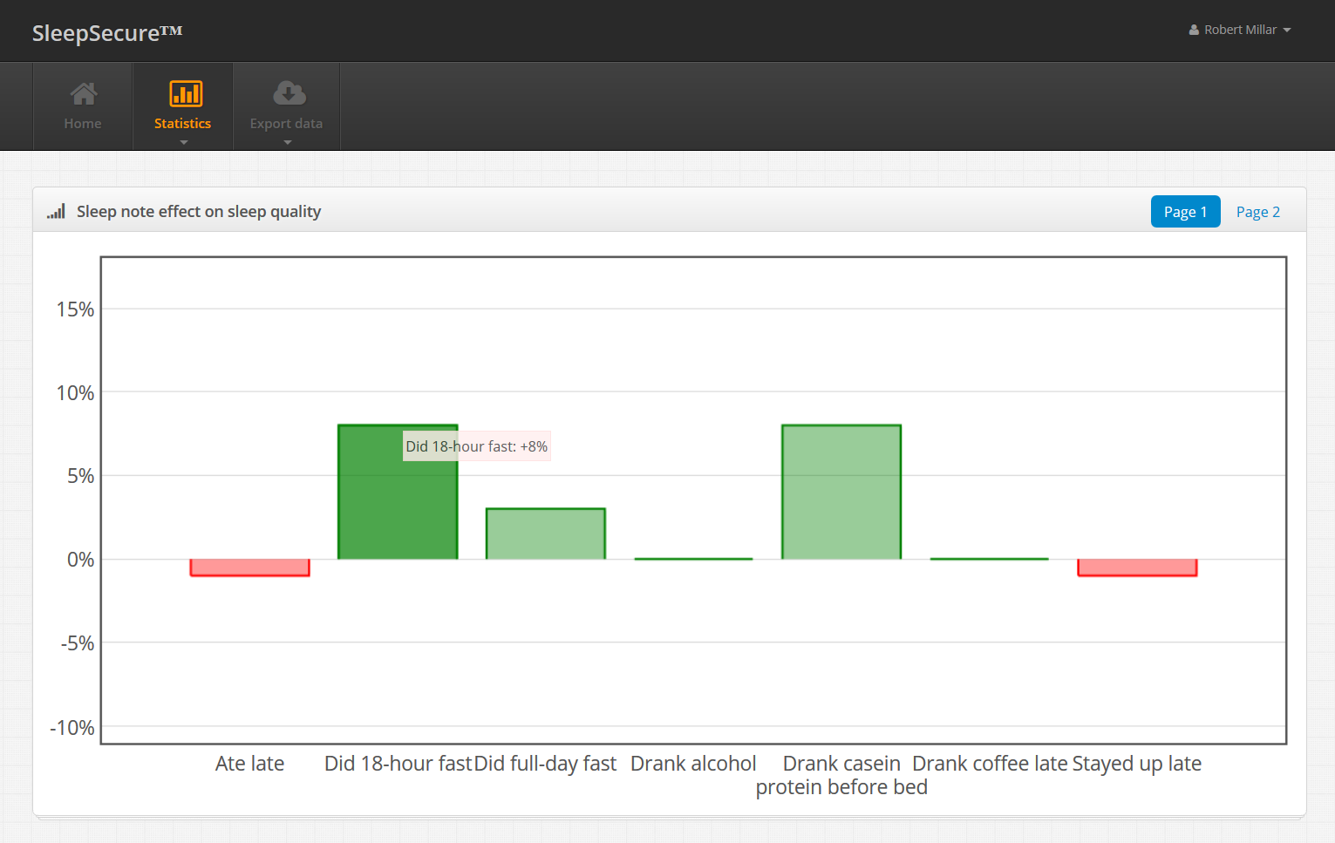This screenshot has width=1335, height=843.
Task: Click the Stayed up late red bar
Action: tap(1137, 568)
